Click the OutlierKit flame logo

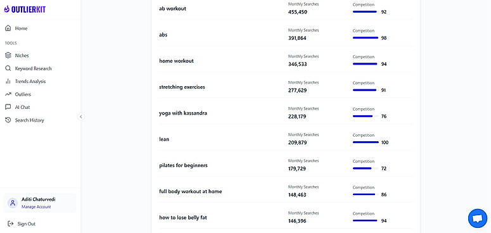(x=7, y=9)
